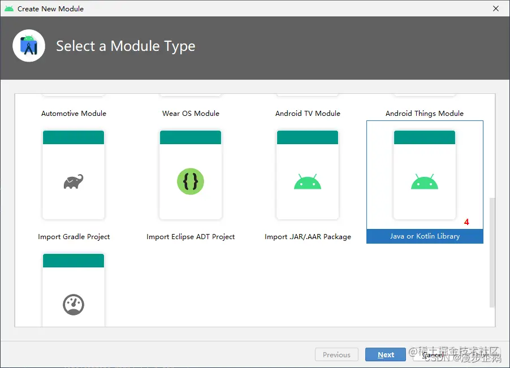Click the Previous button

pos(336,354)
